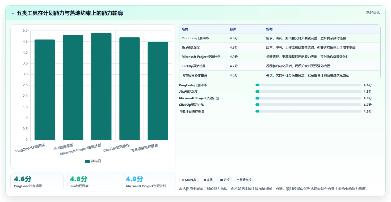Click description starting 关键路径、资源和基线
Viewport: 391px width, 202px height.
point(308,57)
